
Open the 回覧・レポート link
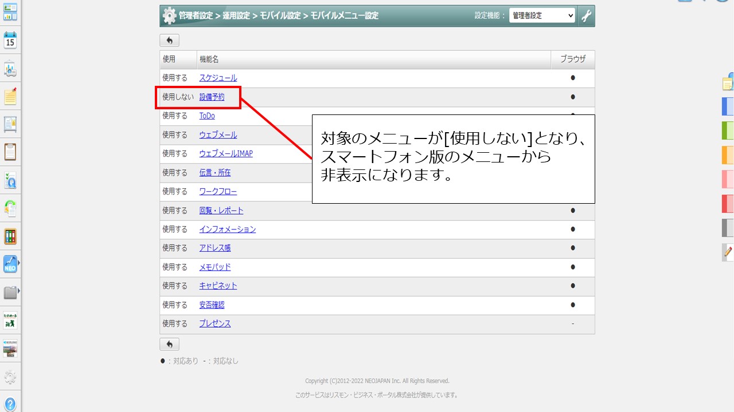(221, 210)
